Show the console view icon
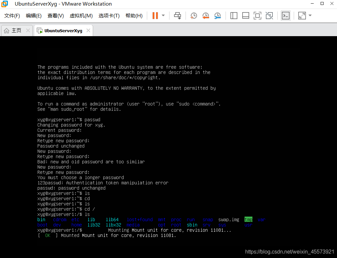337x258 pixels. [286, 15]
